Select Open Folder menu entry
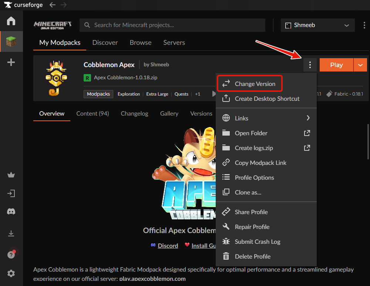This screenshot has width=370, height=286. coord(266,133)
